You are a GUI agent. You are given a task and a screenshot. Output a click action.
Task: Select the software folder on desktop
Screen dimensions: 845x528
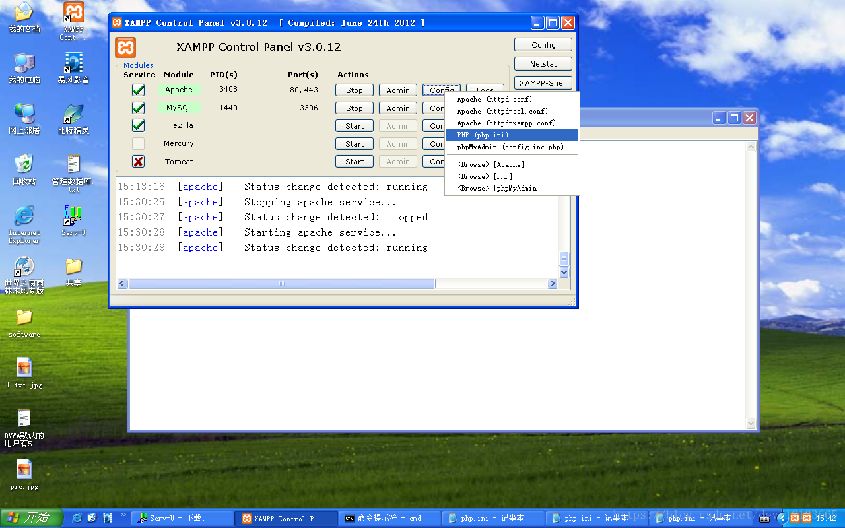[24, 323]
